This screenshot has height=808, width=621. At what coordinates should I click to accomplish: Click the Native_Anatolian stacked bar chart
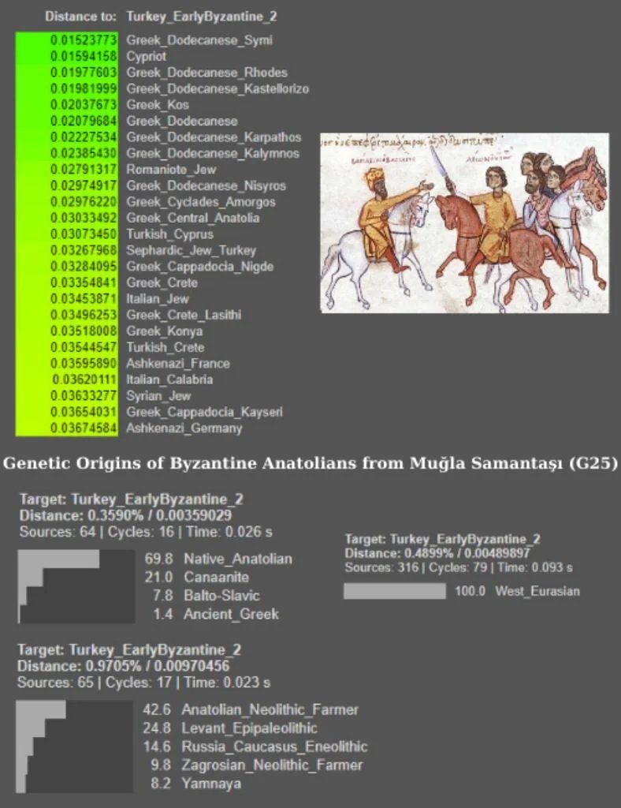pyautogui.click(x=76, y=586)
